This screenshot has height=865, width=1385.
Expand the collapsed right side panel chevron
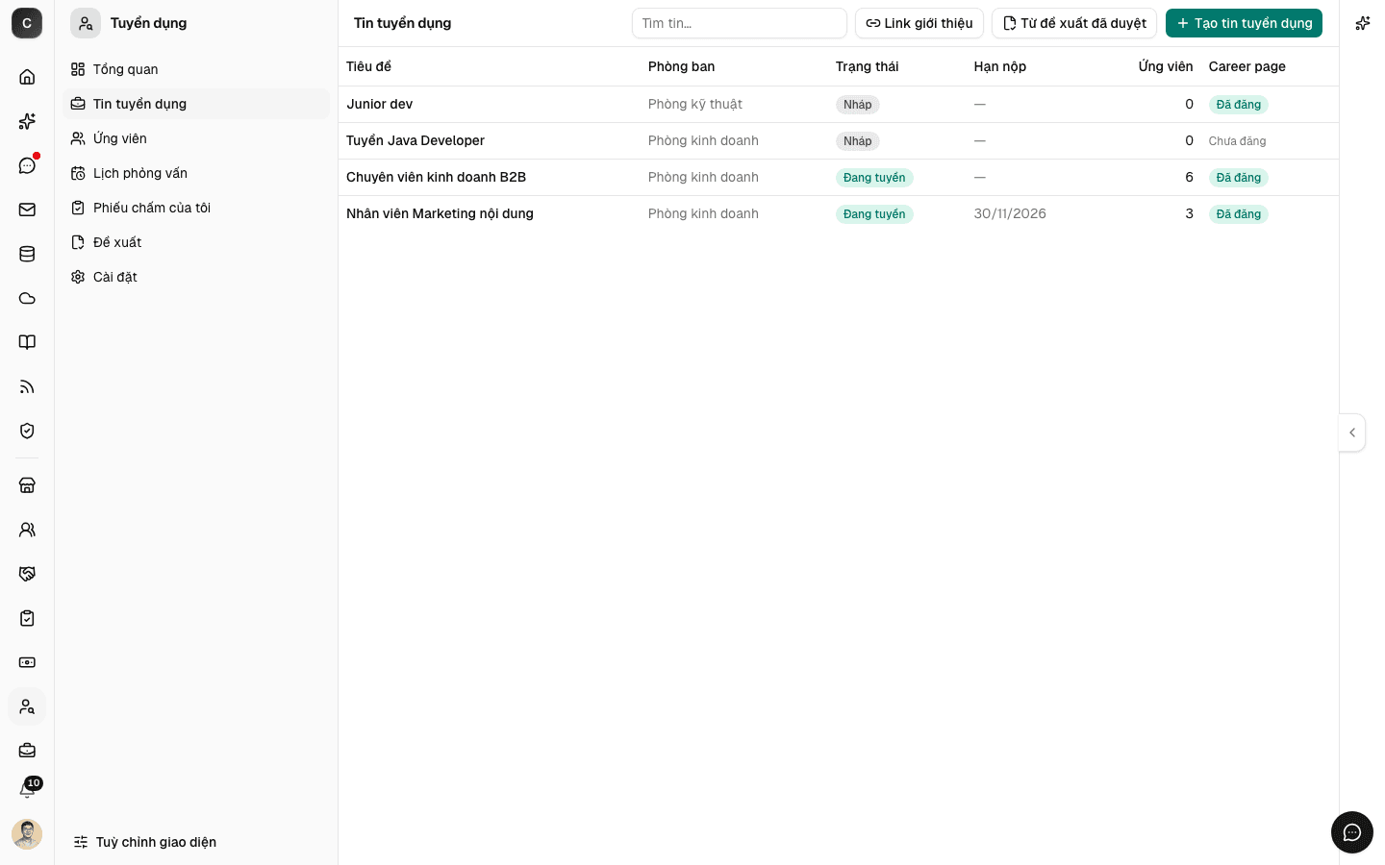tap(1352, 432)
